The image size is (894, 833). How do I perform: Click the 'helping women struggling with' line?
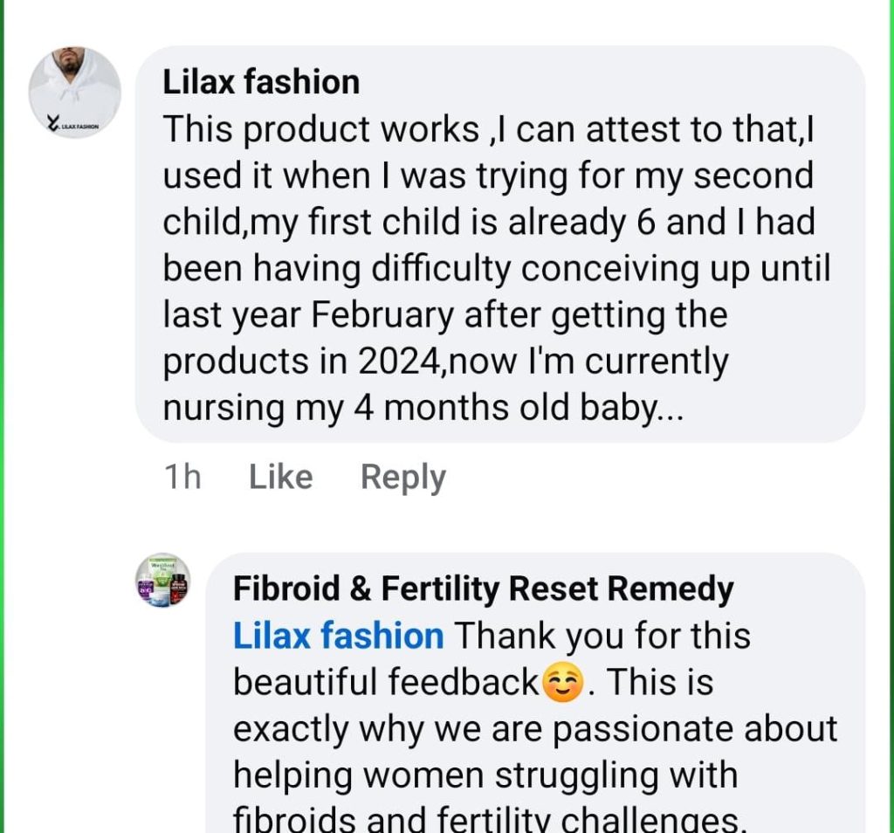click(485, 774)
